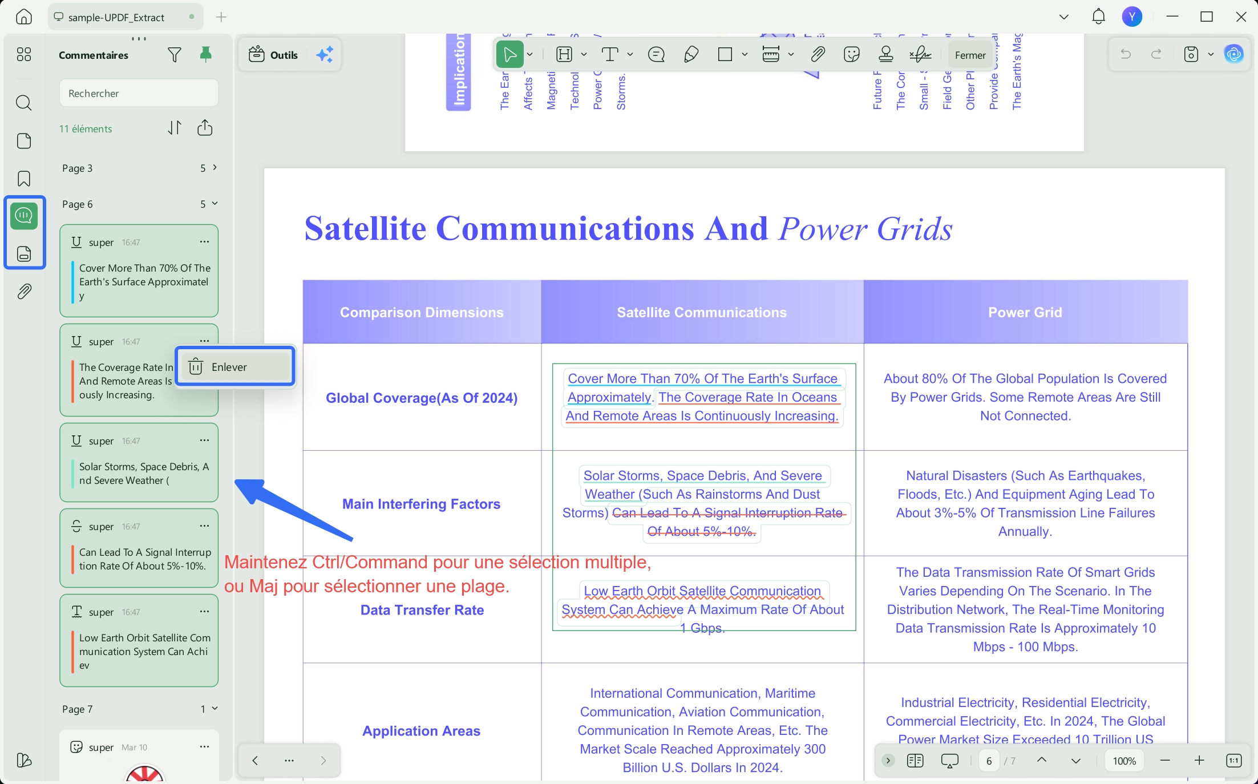Open the comment note tool
The image size is (1258, 784).
[x=656, y=55]
